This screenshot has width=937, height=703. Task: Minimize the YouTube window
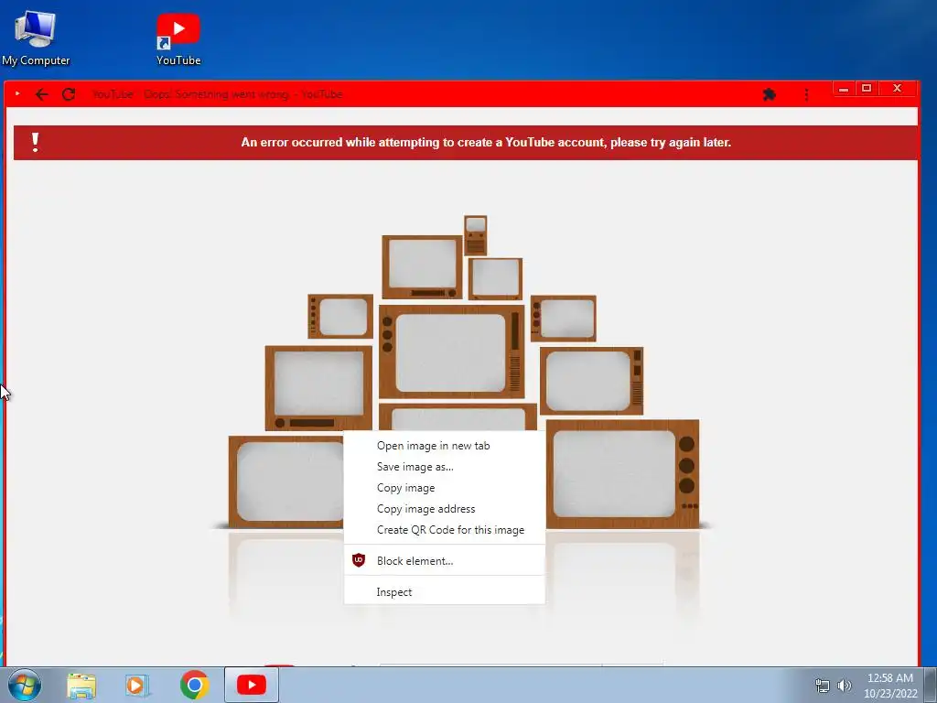844,89
